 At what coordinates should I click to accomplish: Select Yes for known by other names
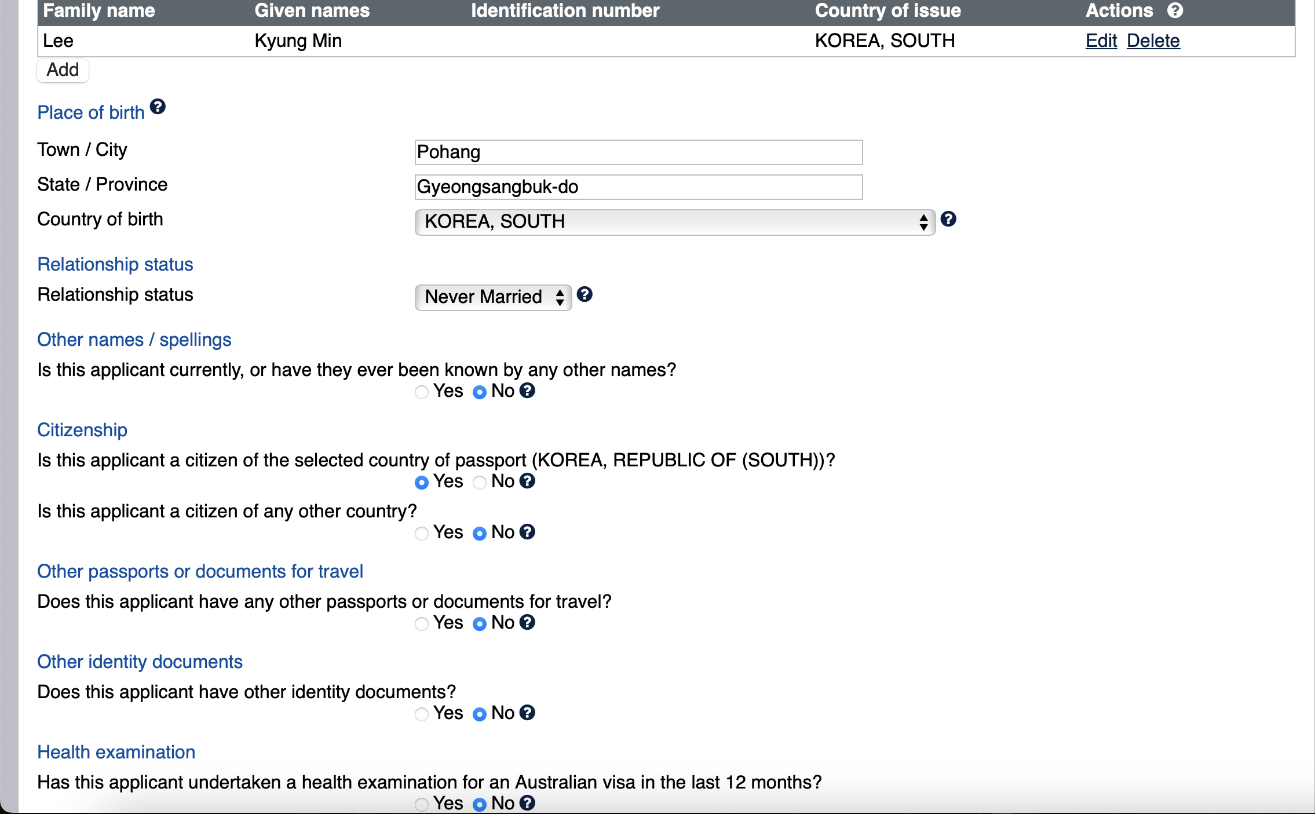[x=422, y=392]
